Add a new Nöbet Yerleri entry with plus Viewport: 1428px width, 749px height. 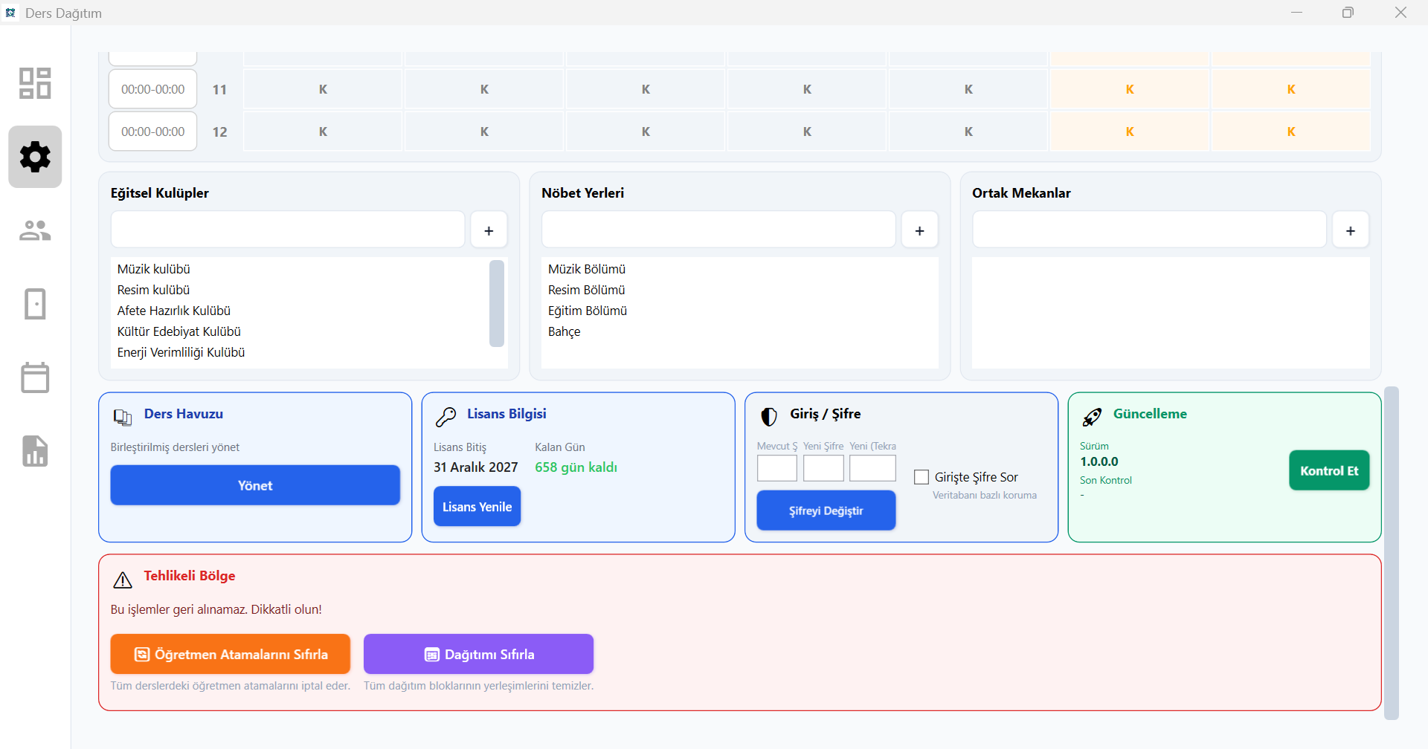click(x=919, y=230)
